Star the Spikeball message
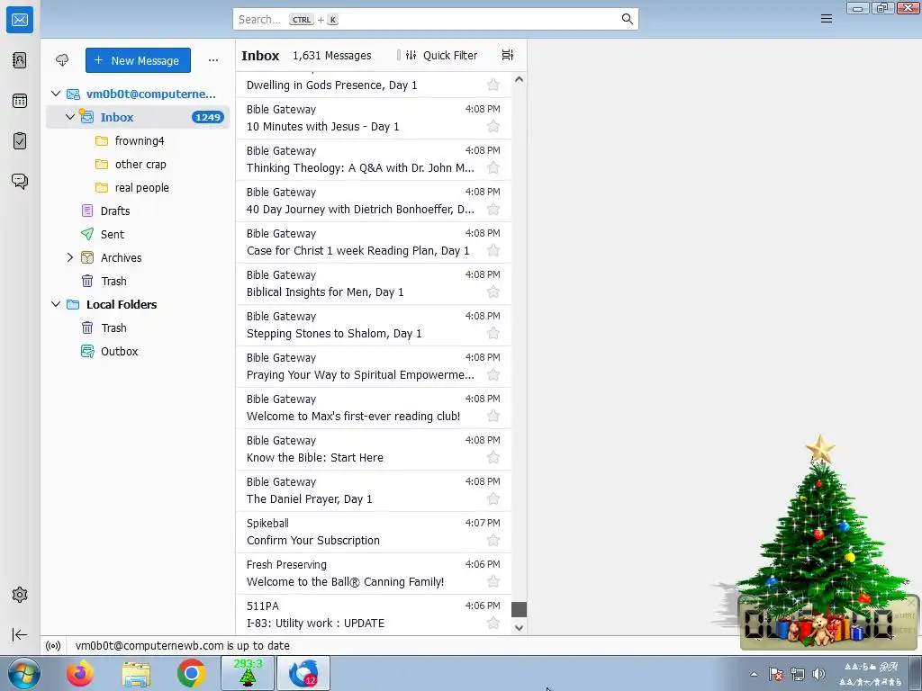This screenshot has height=691, width=922. (493, 541)
